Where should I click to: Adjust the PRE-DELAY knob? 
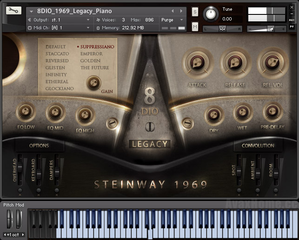click(272, 112)
